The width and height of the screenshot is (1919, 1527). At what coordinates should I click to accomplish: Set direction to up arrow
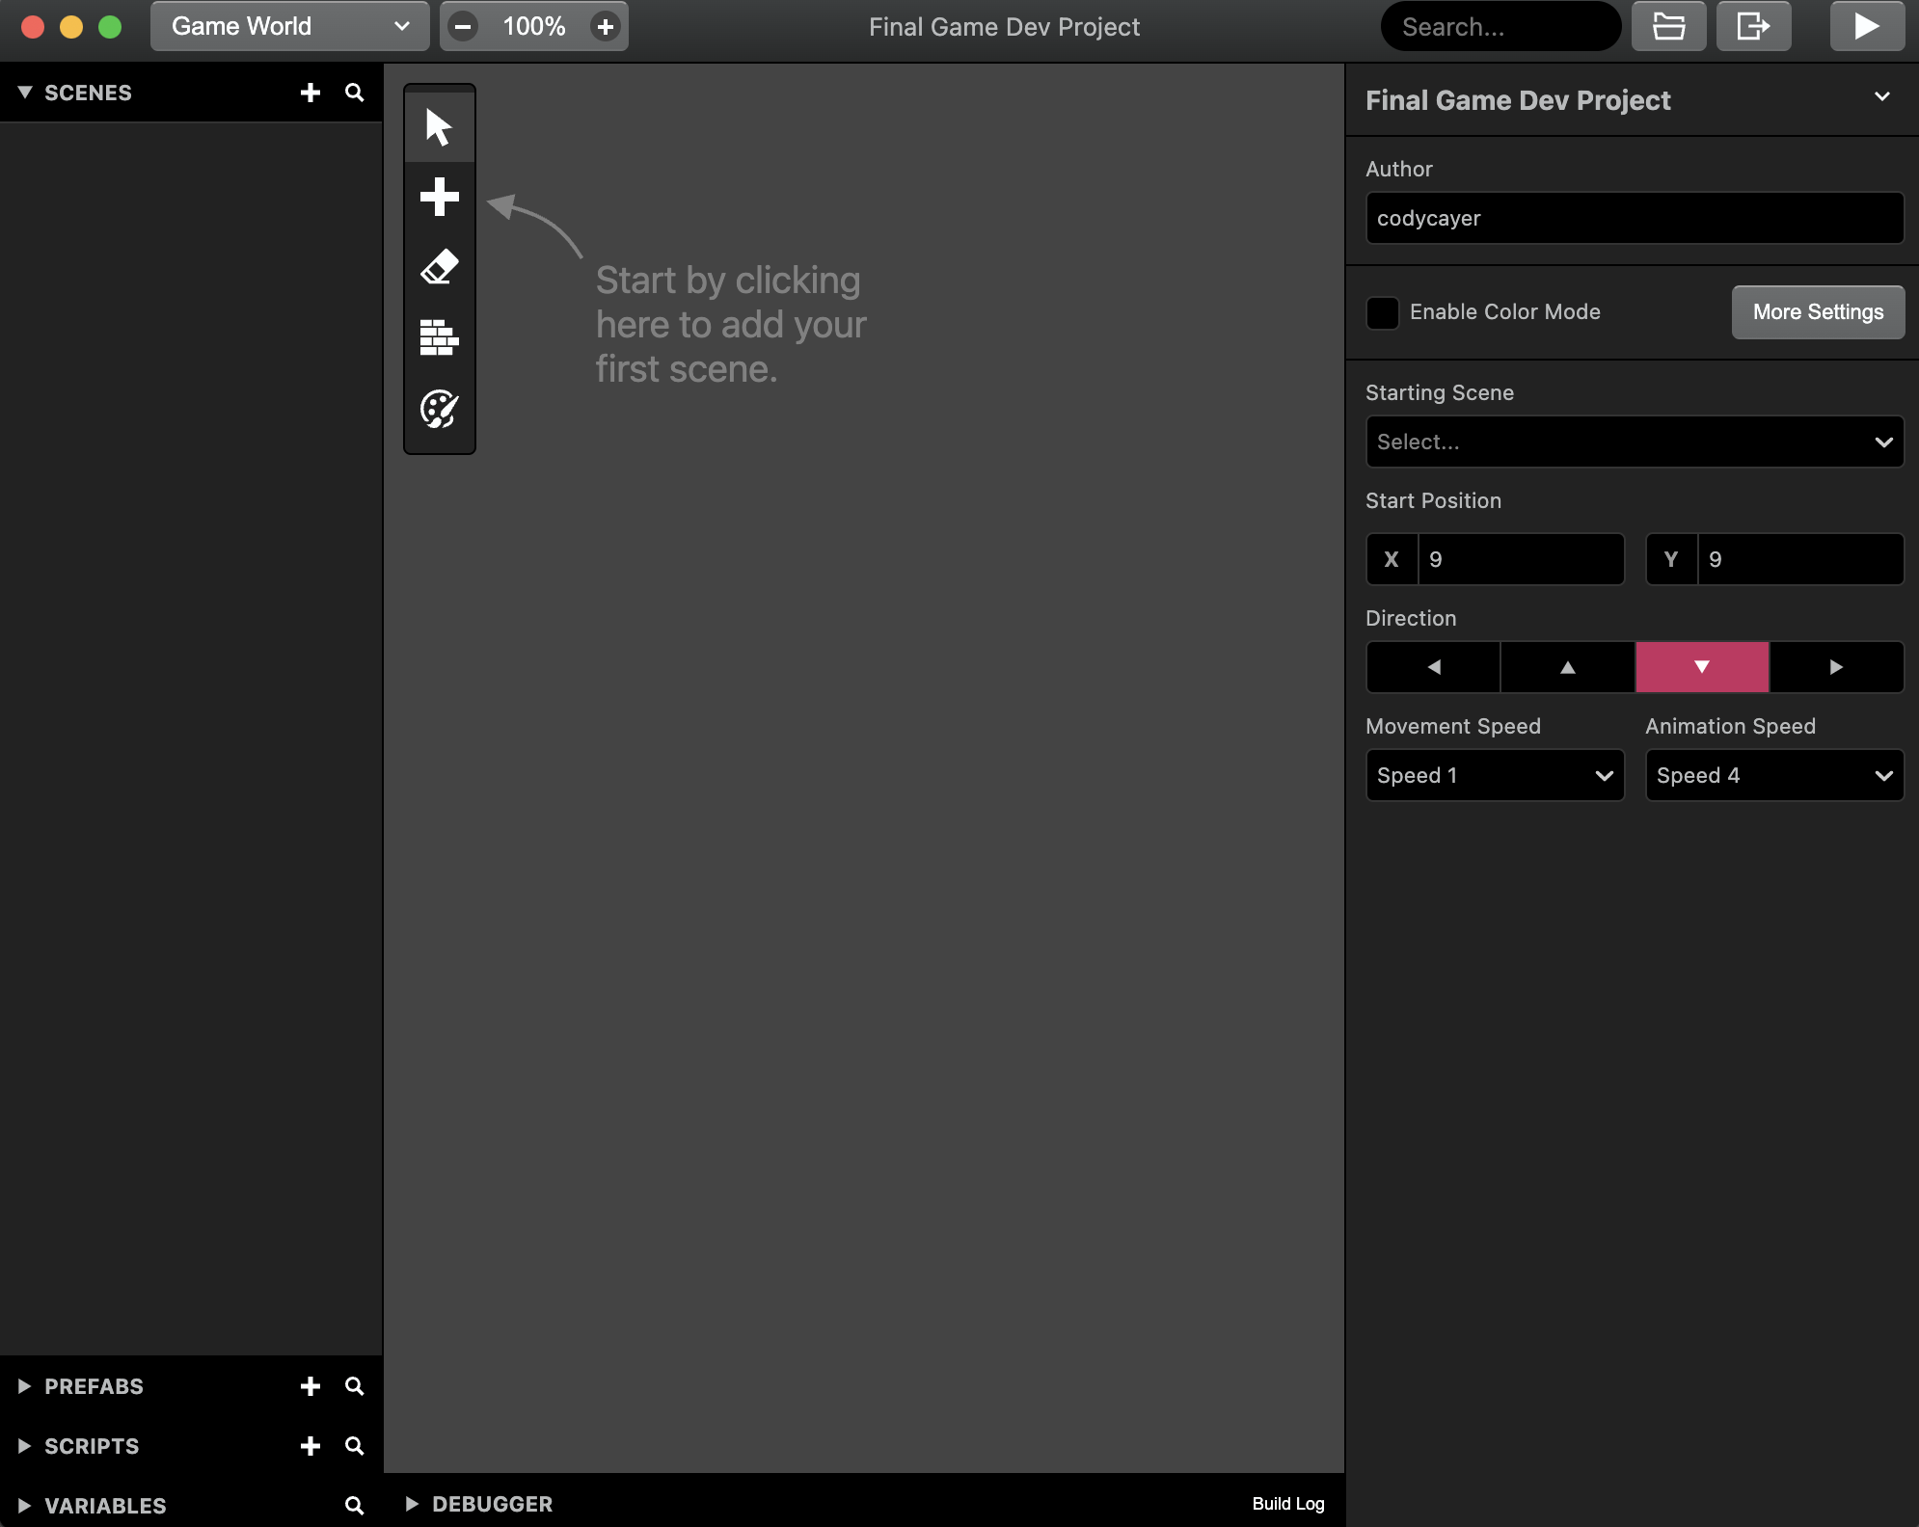1568,667
